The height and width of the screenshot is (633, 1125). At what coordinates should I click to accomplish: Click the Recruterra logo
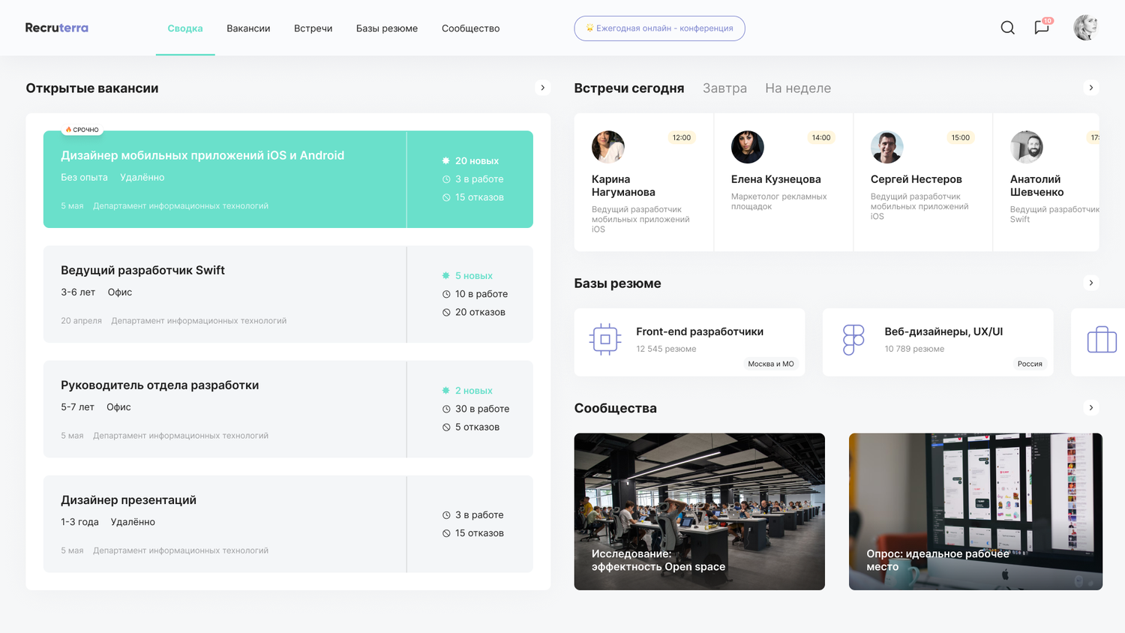[x=57, y=28]
